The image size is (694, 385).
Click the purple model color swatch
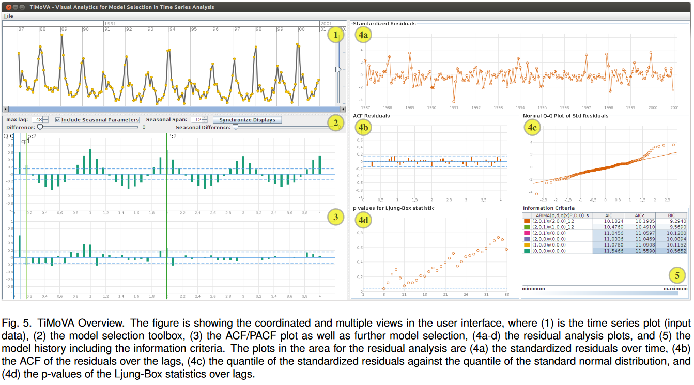[527, 239]
